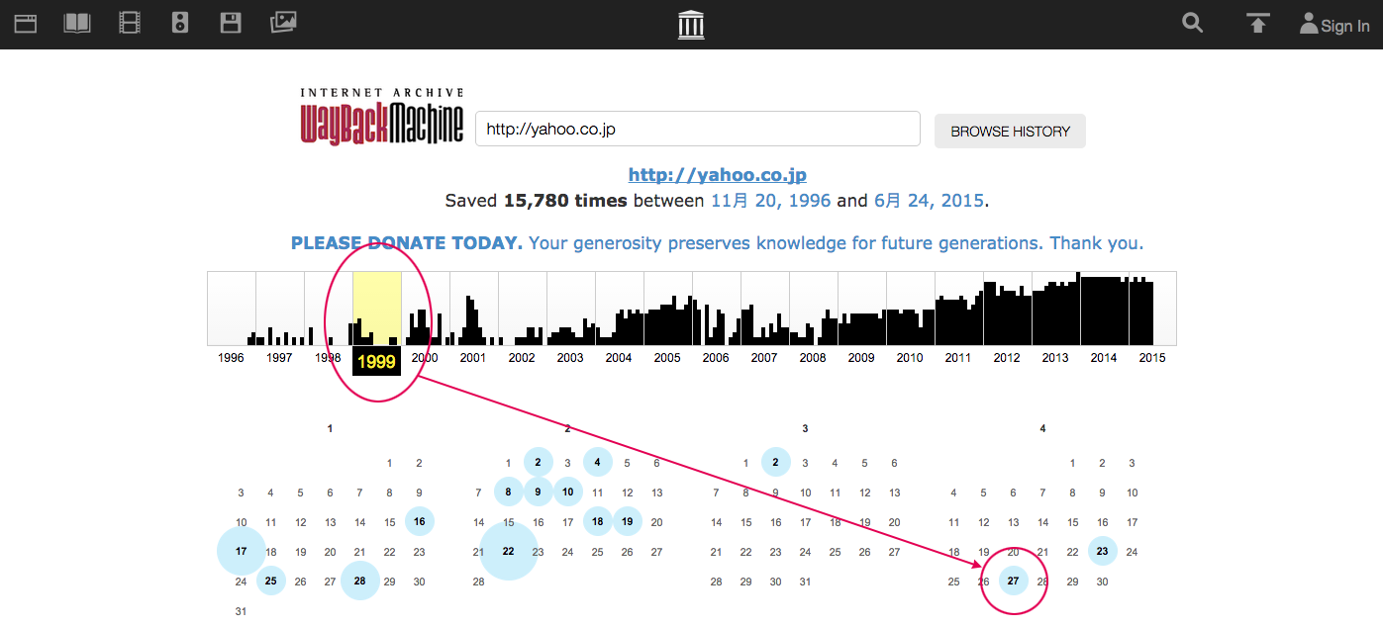Open the Web section icon

25,23
